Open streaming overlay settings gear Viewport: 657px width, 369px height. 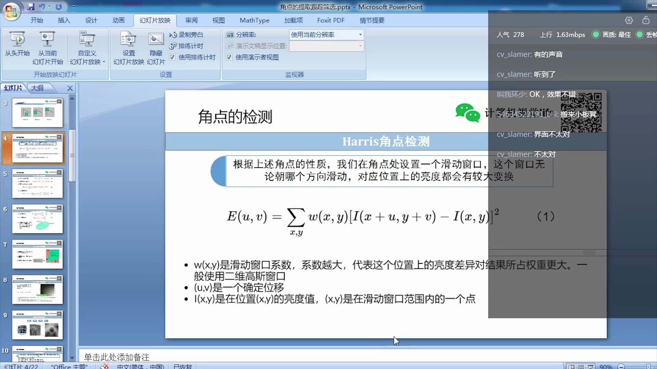point(629,20)
